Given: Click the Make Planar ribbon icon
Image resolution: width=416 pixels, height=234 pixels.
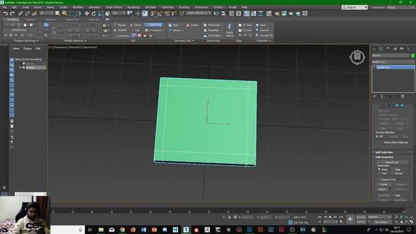Looking at the screenshot, I should [229, 30].
